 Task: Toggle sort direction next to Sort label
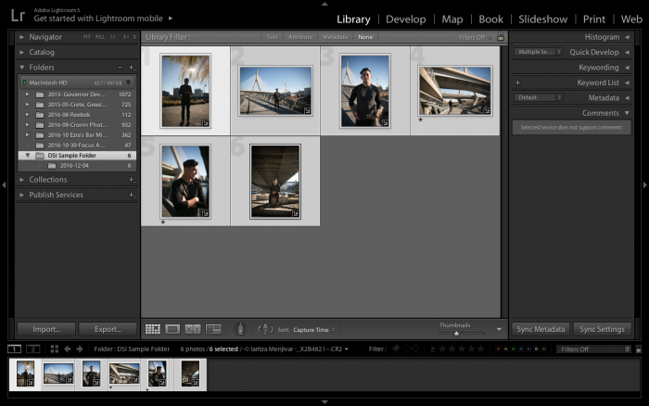pyautogui.click(x=265, y=329)
